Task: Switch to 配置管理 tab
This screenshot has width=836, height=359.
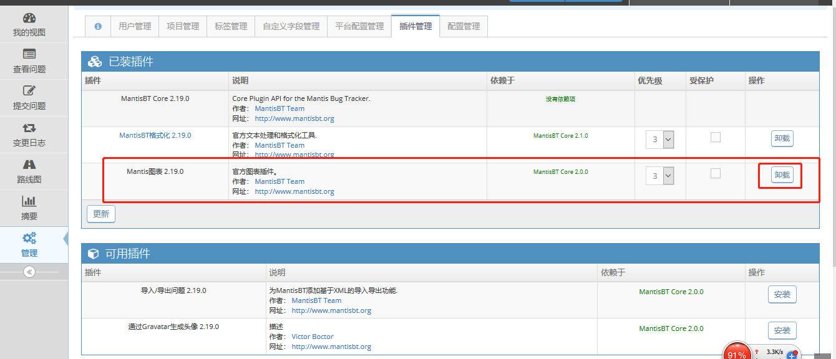Action: [x=464, y=26]
